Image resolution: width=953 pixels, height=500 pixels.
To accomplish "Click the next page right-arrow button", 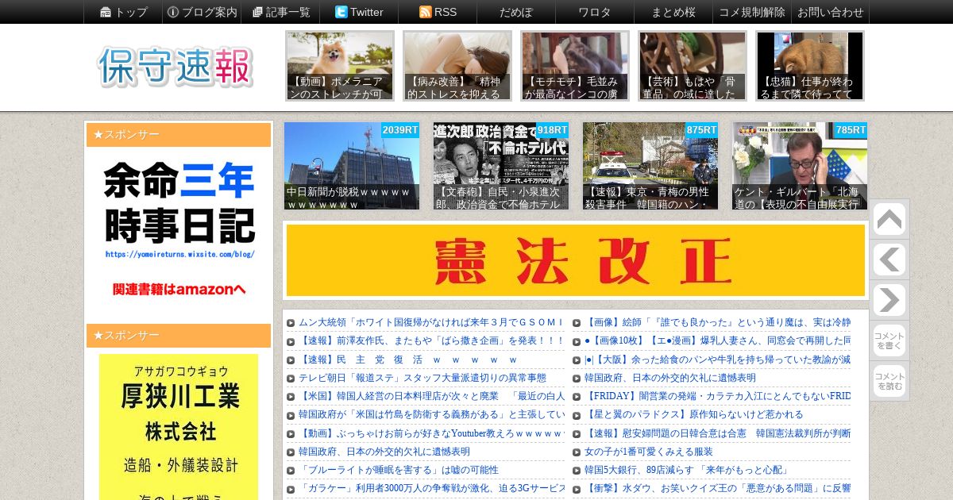I will pos(889,301).
